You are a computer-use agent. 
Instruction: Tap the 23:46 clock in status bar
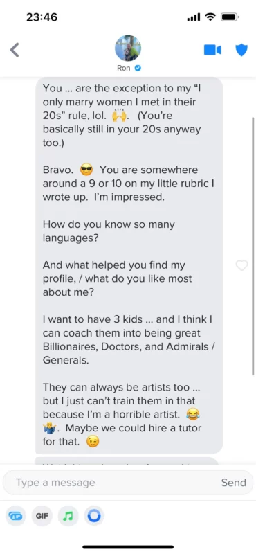42,17
